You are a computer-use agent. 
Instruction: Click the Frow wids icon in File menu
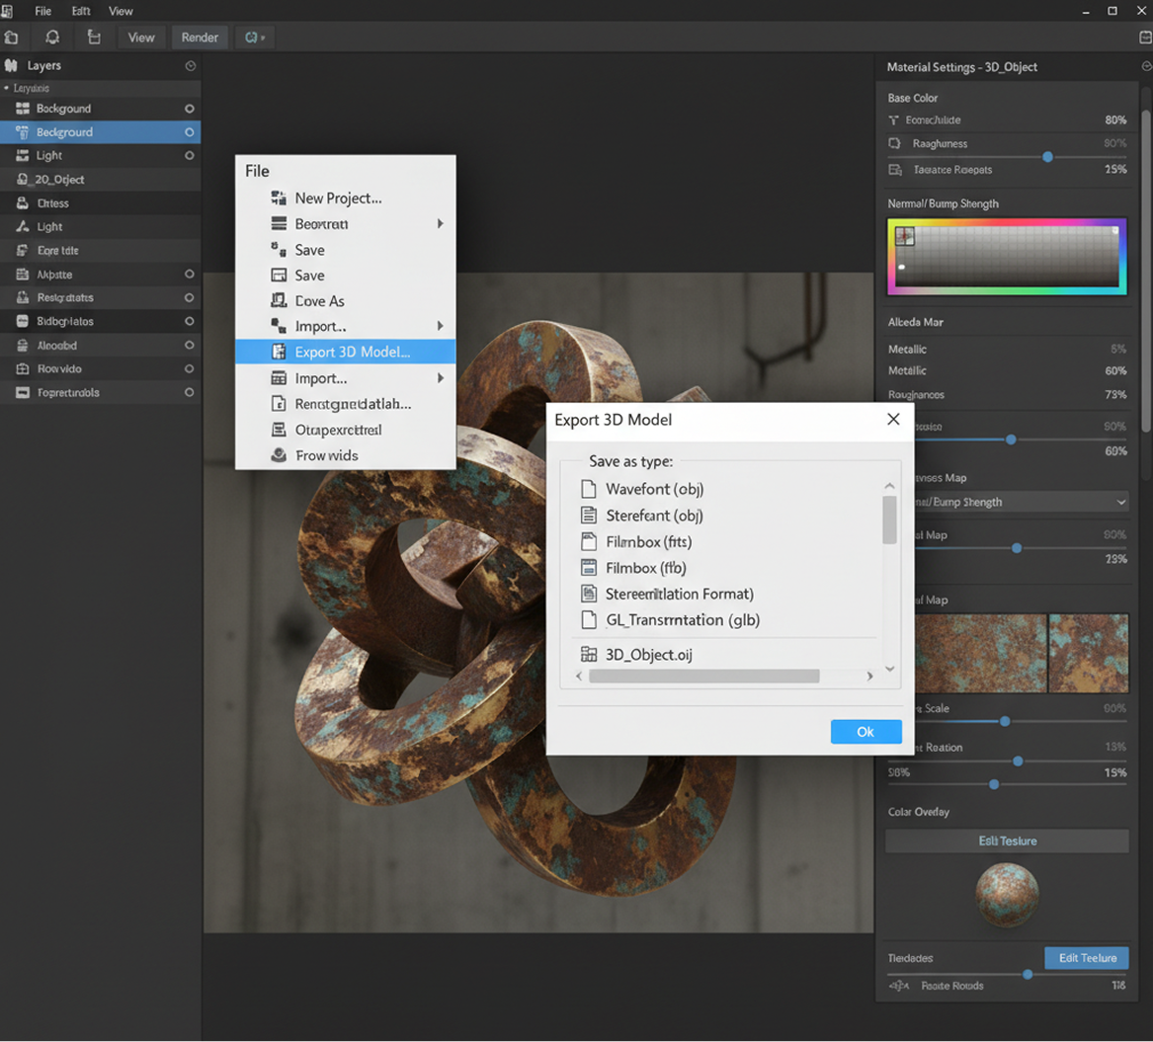[x=279, y=455]
